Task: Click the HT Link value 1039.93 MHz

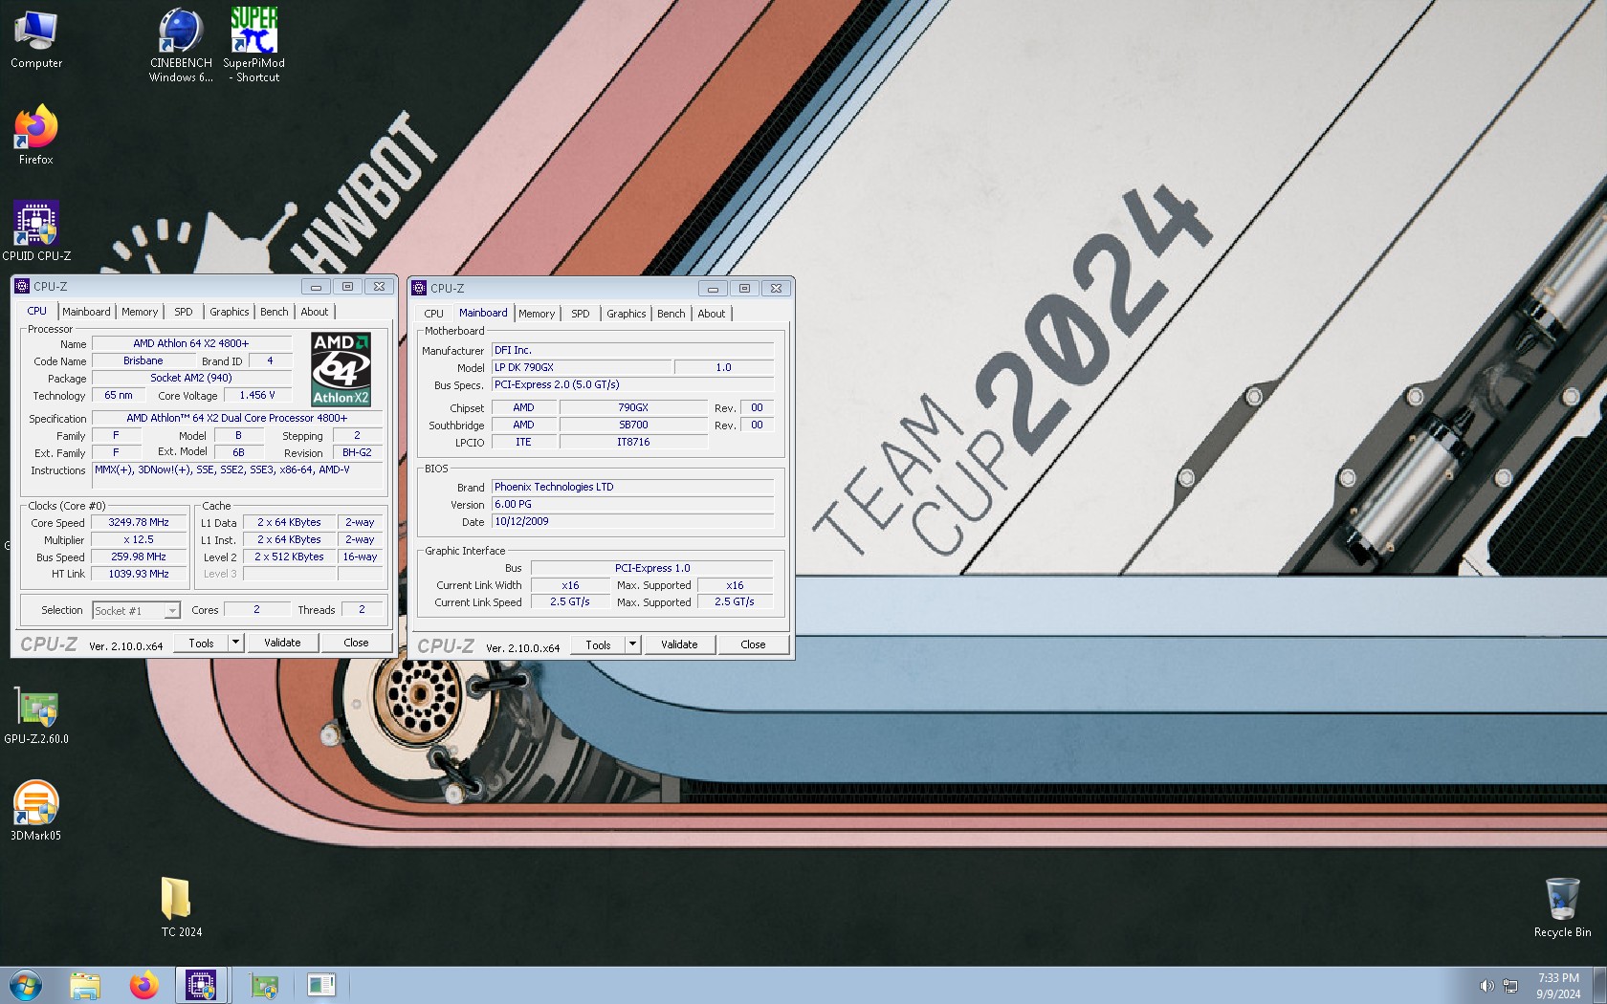Action: point(139,574)
